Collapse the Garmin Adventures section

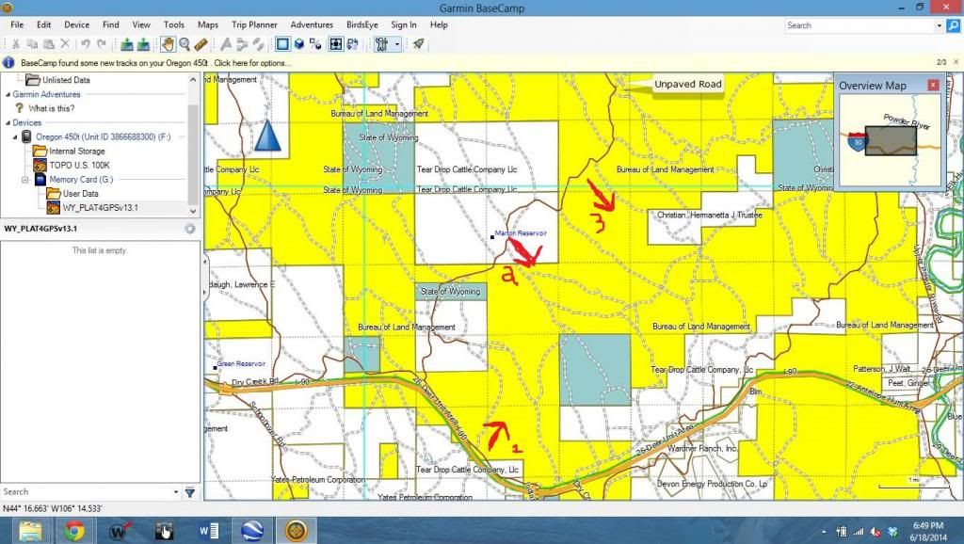(8, 95)
